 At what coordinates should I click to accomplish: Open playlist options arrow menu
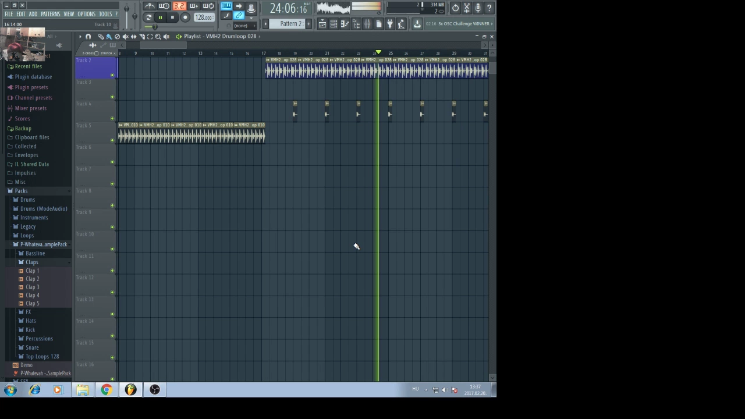coord(80,37)
